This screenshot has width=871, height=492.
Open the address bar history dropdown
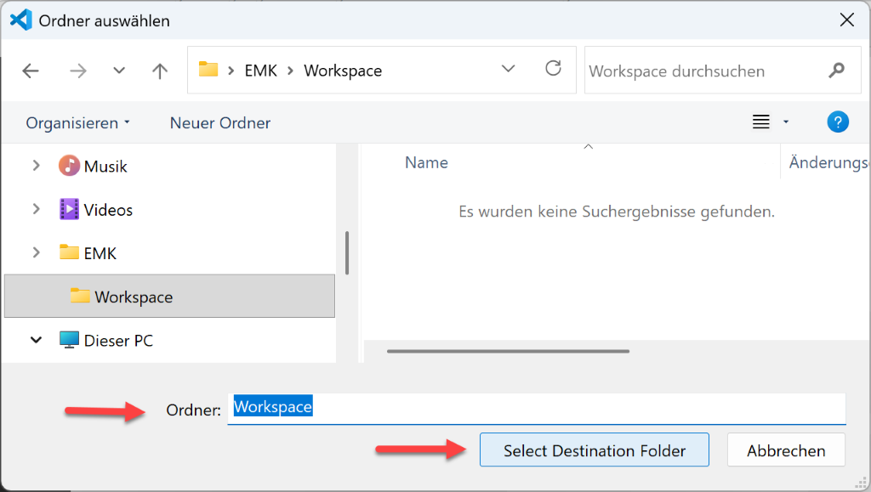(x=509, y=69)
